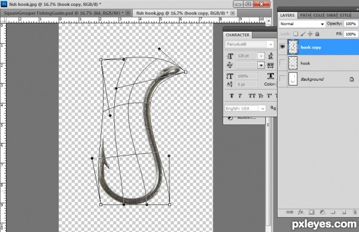Click vertical scale icon

click(230, 76)
